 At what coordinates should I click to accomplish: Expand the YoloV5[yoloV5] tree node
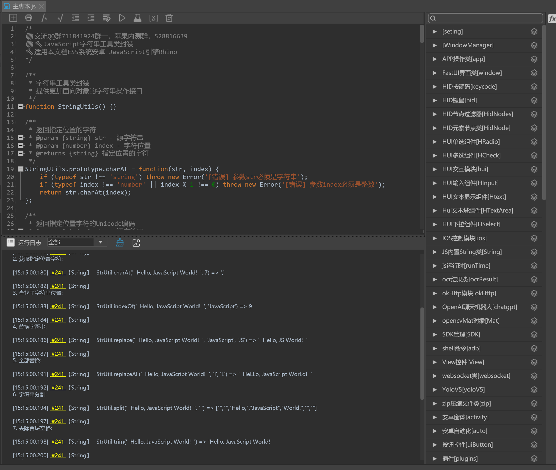[x=434, y=390]
